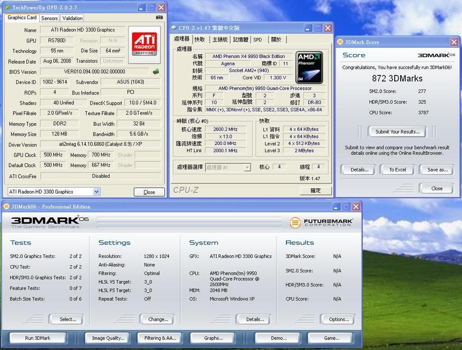Click the Close button in GPU-Z

(x=149, y=192)
